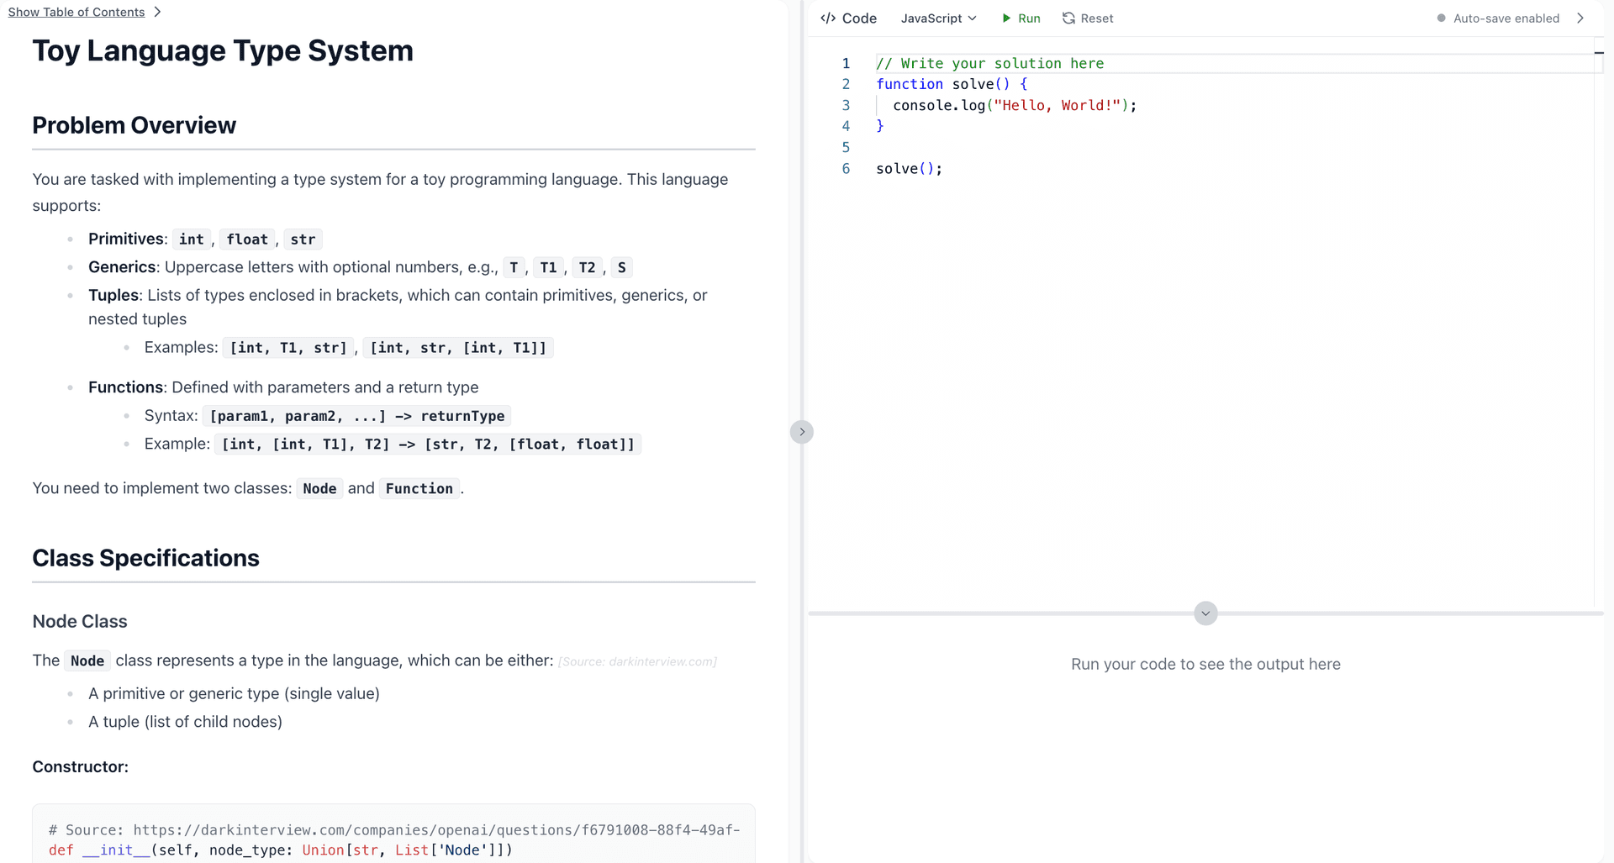Click the code brackets icon beside "Code"

click(x=828, y=18)
